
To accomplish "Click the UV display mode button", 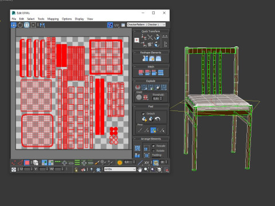I will (117, 25).
